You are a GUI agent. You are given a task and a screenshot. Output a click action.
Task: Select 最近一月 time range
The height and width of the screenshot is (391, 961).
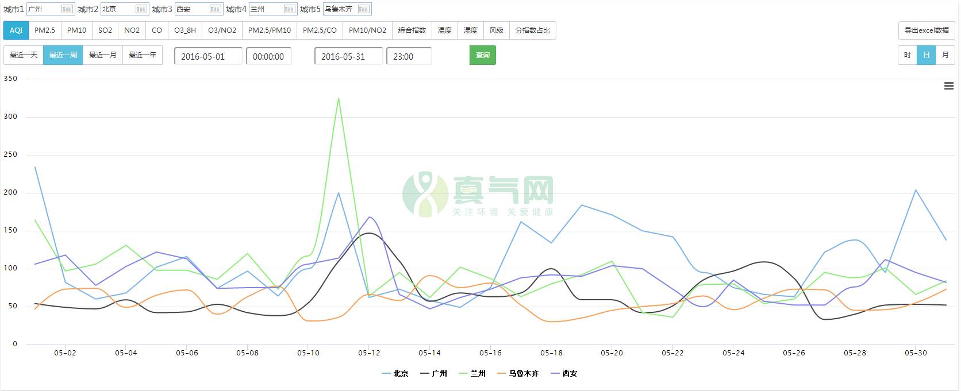(103, 55)
